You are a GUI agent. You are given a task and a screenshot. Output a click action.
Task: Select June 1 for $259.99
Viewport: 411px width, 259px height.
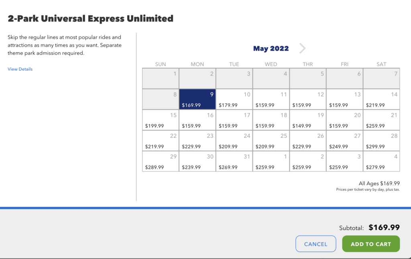click(x=271, y=161)
